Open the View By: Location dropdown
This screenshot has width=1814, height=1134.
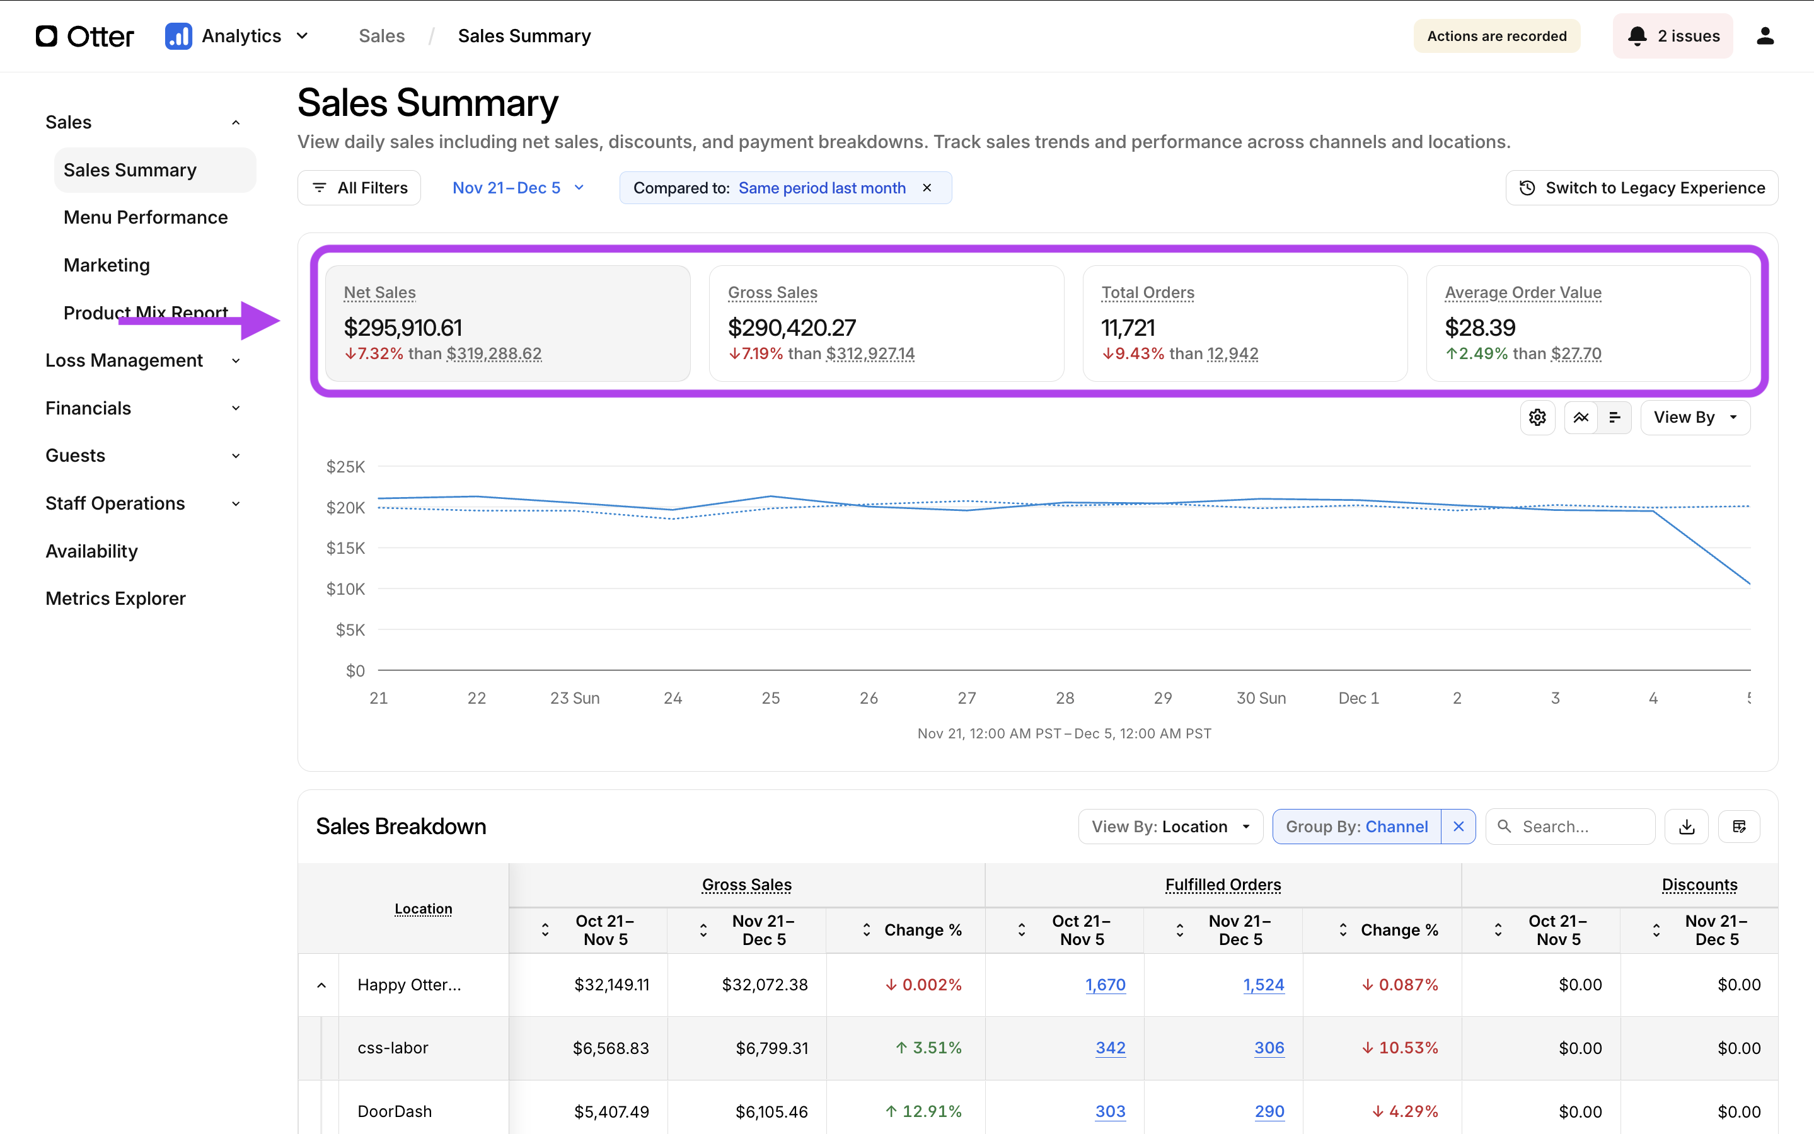(x=1170, y=827)
